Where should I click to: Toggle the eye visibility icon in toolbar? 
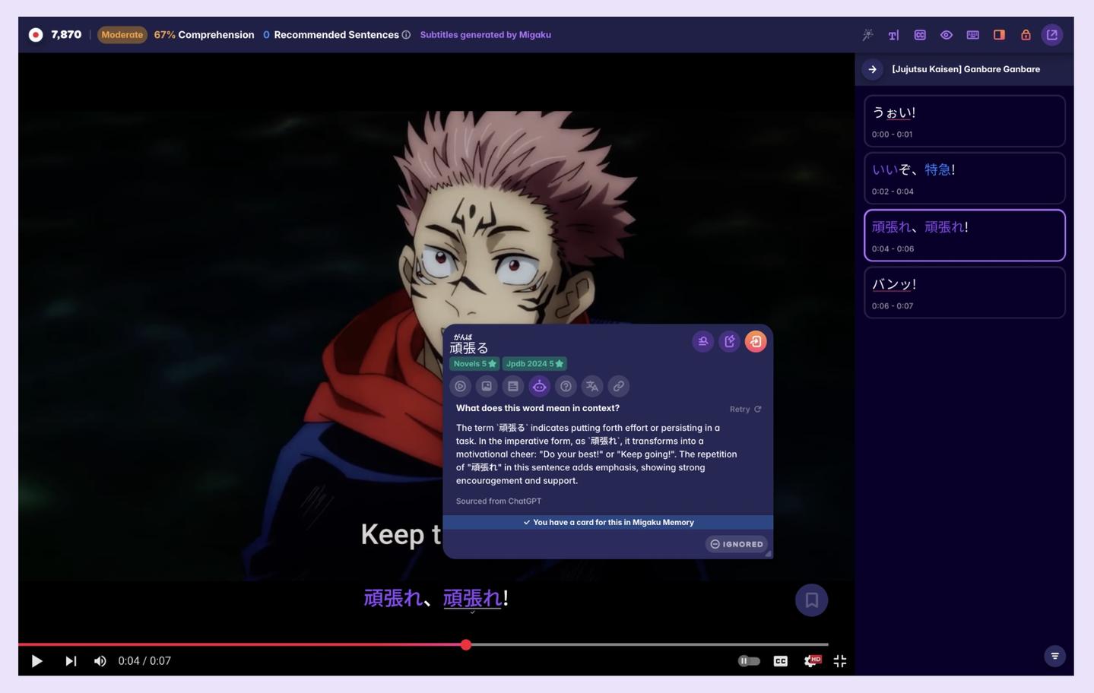pyautogui.click(x=946, y=35)
